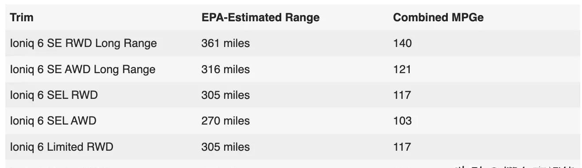Viewport: 582px width, 168px height.
Task: Click the 316 miles range value
Action: click(225, 70)
